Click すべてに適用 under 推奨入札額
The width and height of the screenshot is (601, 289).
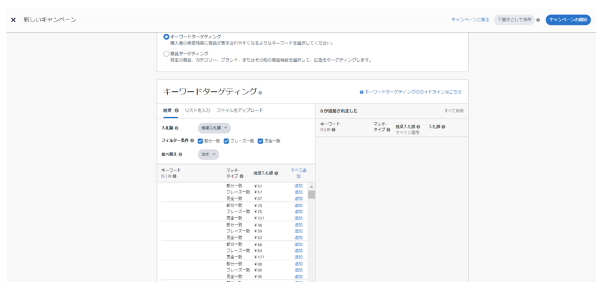coord(407,132)
